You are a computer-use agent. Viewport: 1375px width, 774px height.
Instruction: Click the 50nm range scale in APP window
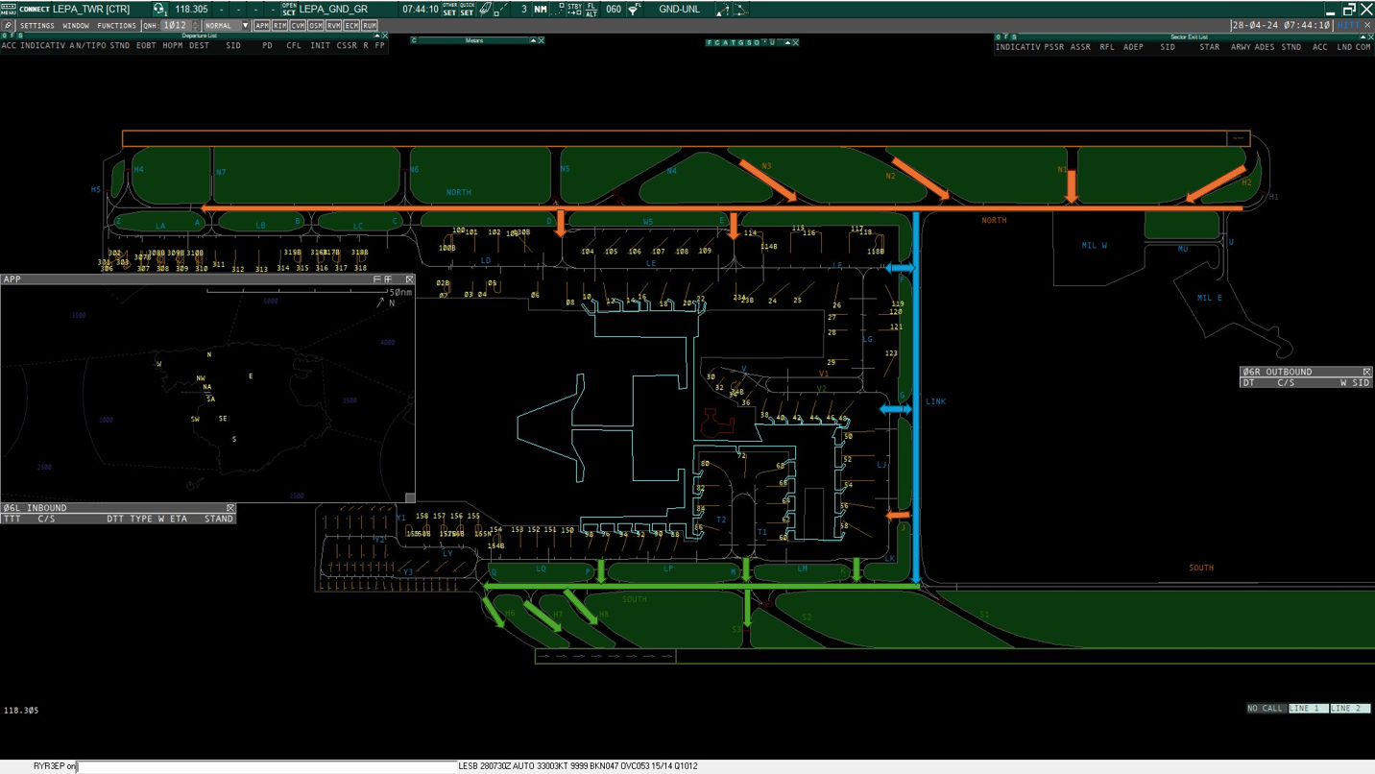(400, 292)
